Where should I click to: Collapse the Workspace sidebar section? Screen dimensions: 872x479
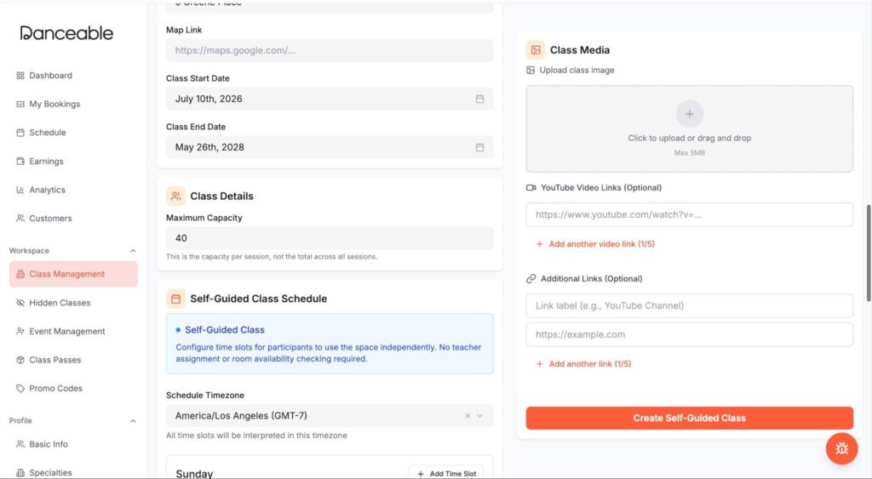pyautogui.click(x=133, y=251)
